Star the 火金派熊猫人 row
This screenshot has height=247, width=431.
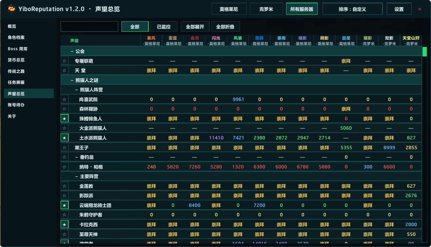pos(64,128)
